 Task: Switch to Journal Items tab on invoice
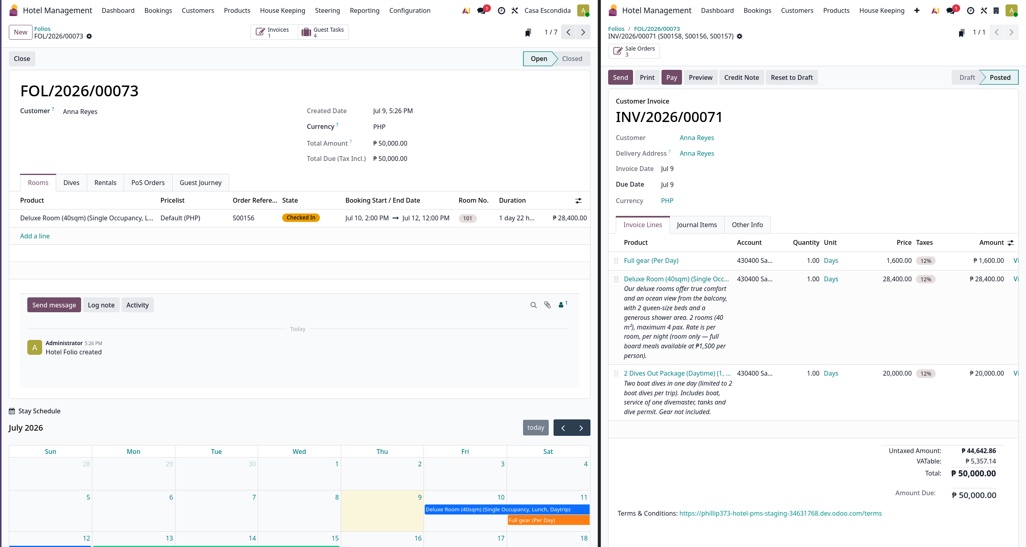(696, 225)
